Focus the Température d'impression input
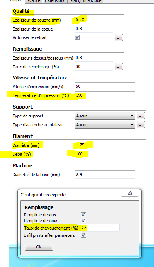This screenshot has width=154, height=267. [x=105, y=95]
